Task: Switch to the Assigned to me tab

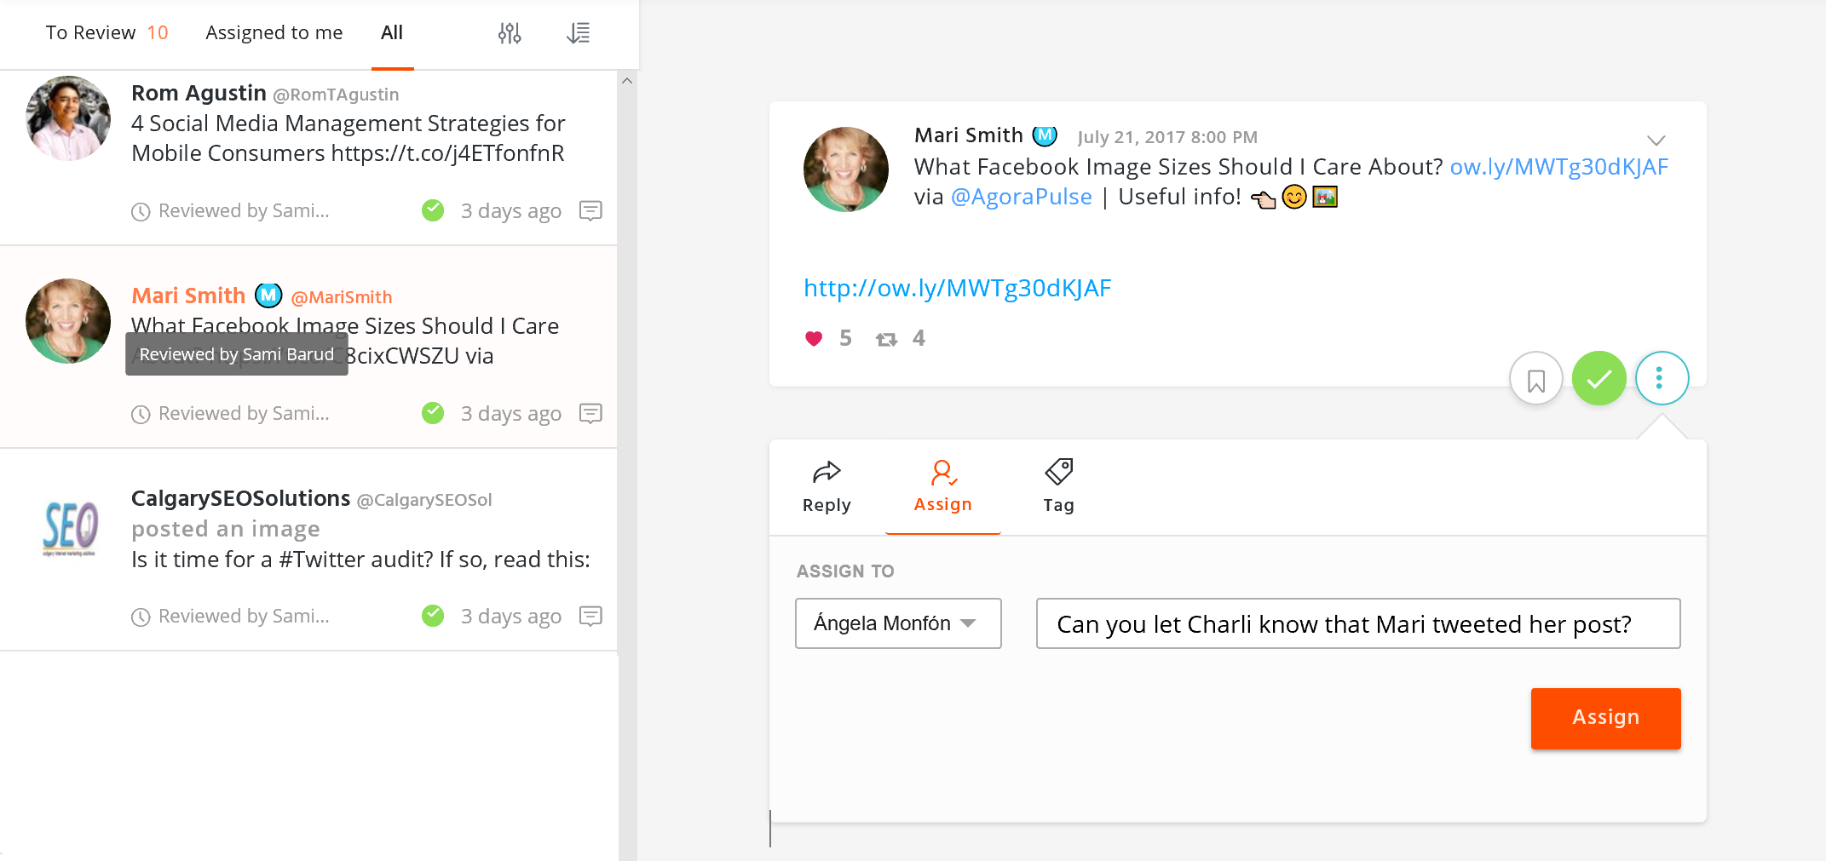Action: click(x=274, y=33)
